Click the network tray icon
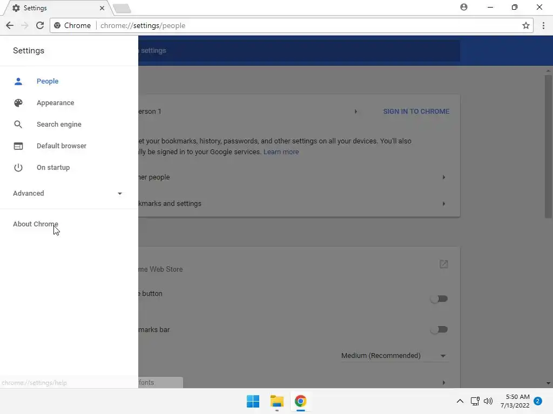 pos(475,401)
